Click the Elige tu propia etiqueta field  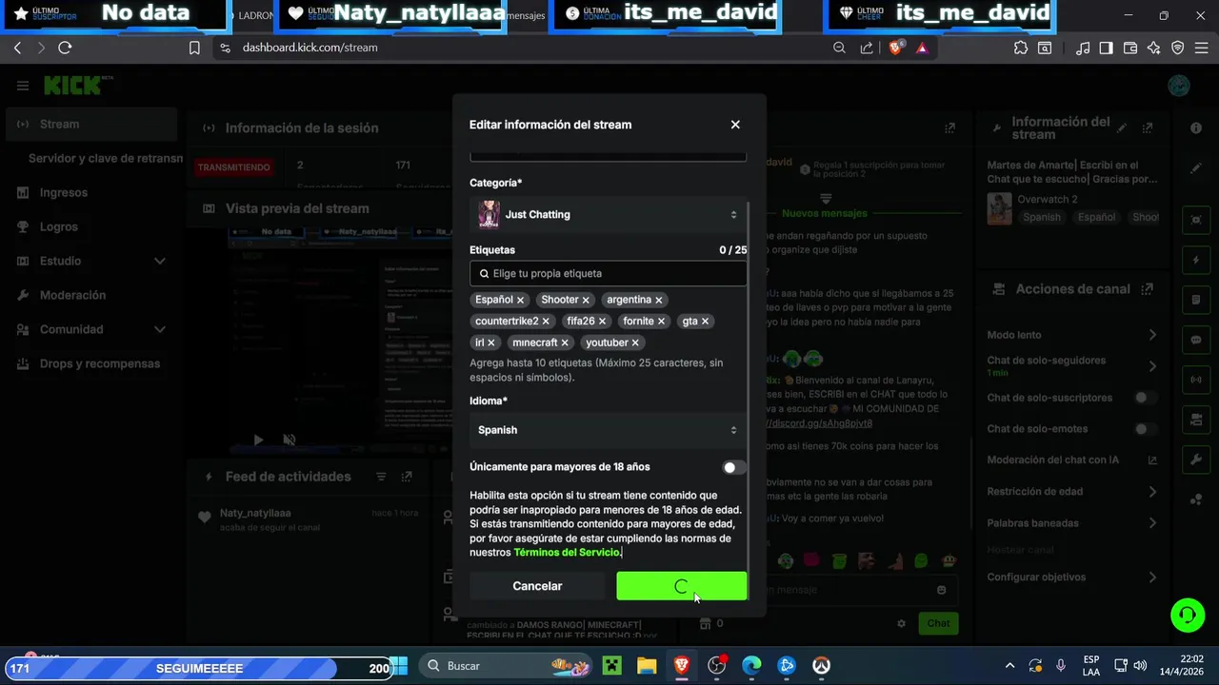tap(608, 274)
